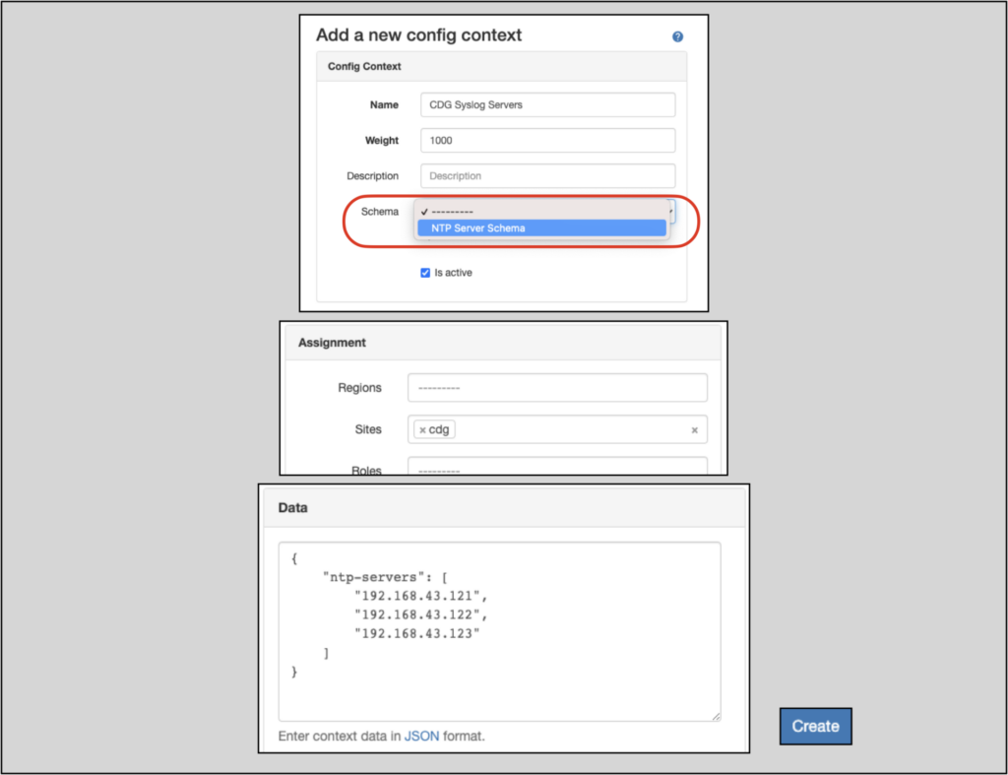Focus the Description input field
The image size is (1008, 775).
547,175
